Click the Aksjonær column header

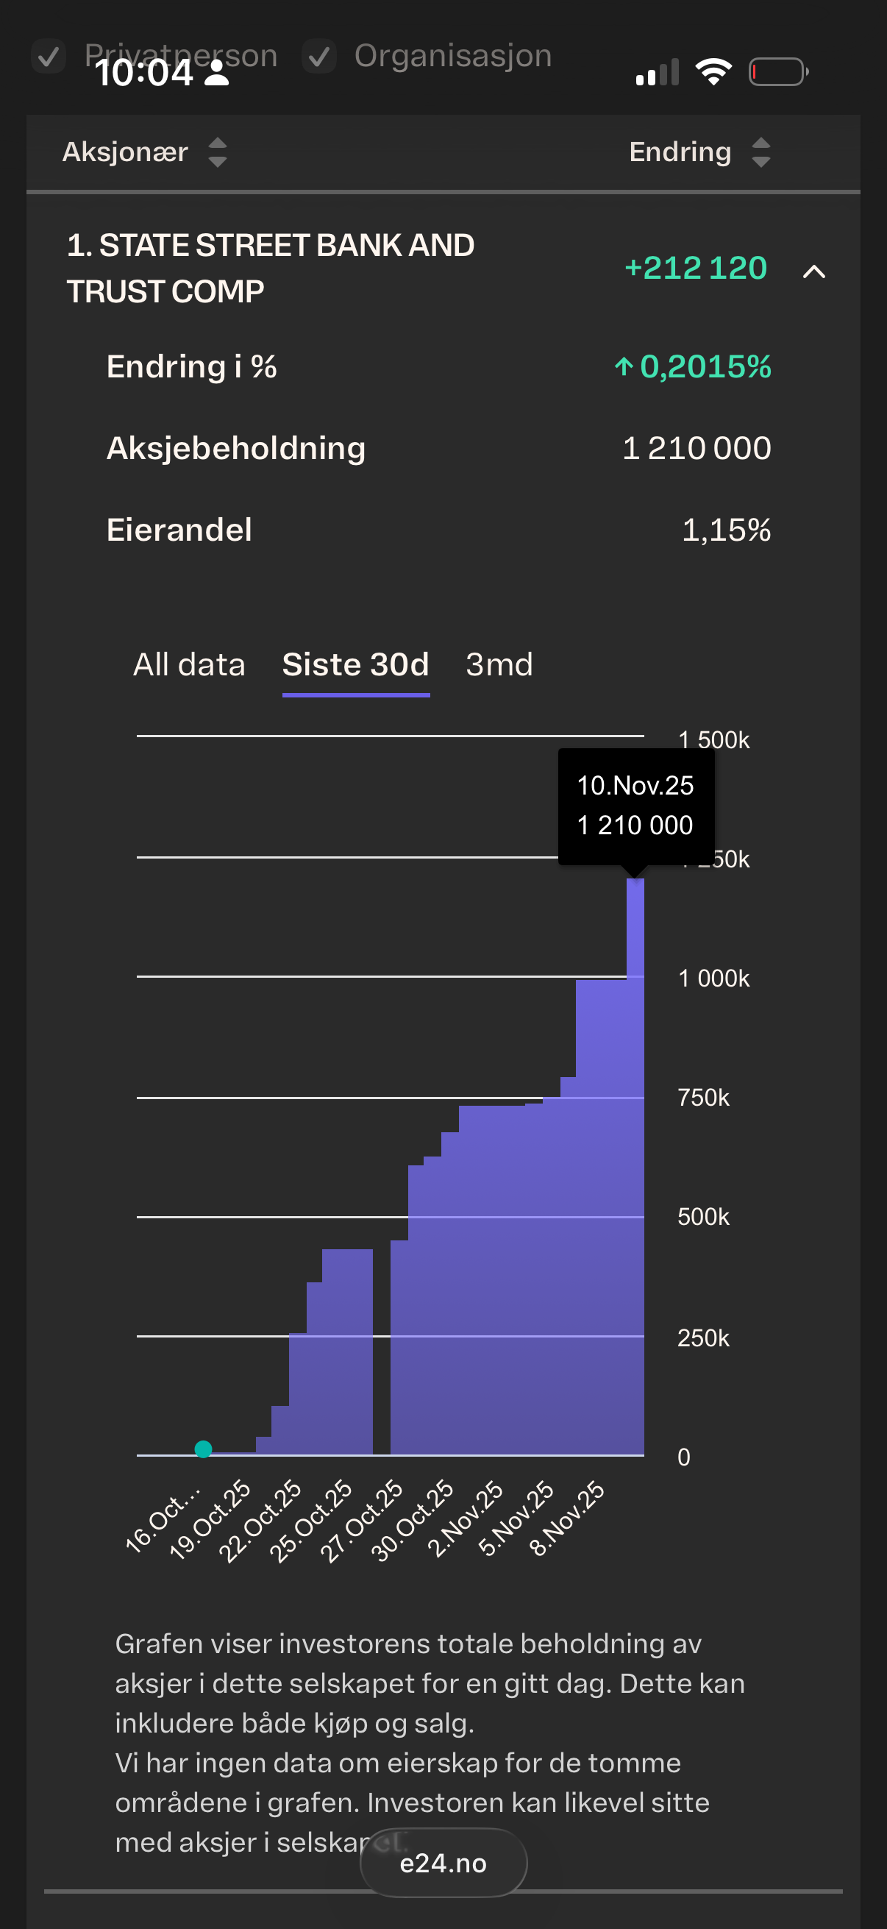[125, 152]
